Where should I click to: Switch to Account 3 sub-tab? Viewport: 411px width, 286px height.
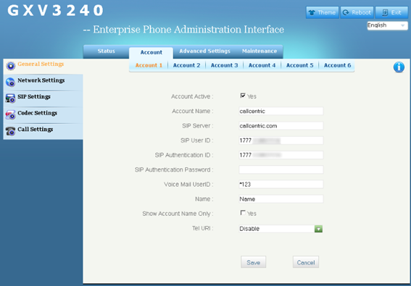225,65
